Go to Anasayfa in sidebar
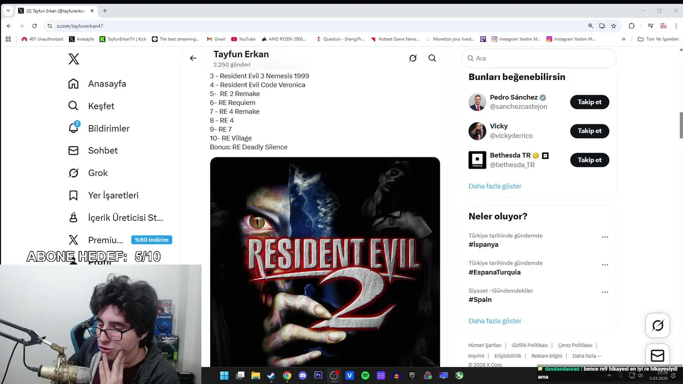This screenshot has width=683, height=384. [97, 84]
